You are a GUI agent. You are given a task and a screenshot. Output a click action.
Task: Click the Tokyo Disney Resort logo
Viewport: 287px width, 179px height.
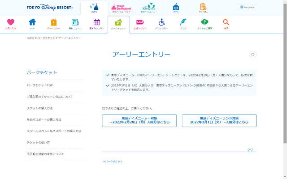[x=50, y=8]
